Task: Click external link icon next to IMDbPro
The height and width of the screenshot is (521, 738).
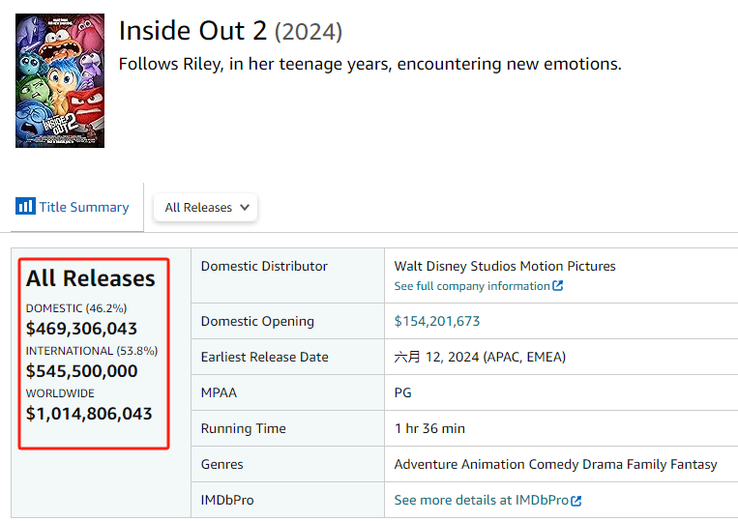Action: (x=576, y=501)
